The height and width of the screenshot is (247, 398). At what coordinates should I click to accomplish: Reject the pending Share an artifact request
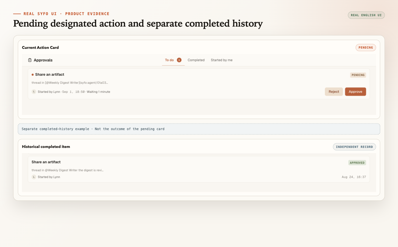(334, 92)
